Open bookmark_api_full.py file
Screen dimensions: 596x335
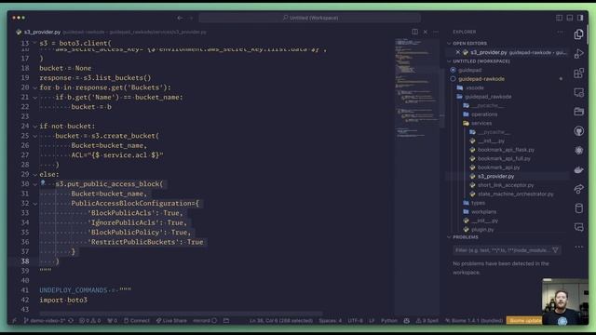pos(504,158)
